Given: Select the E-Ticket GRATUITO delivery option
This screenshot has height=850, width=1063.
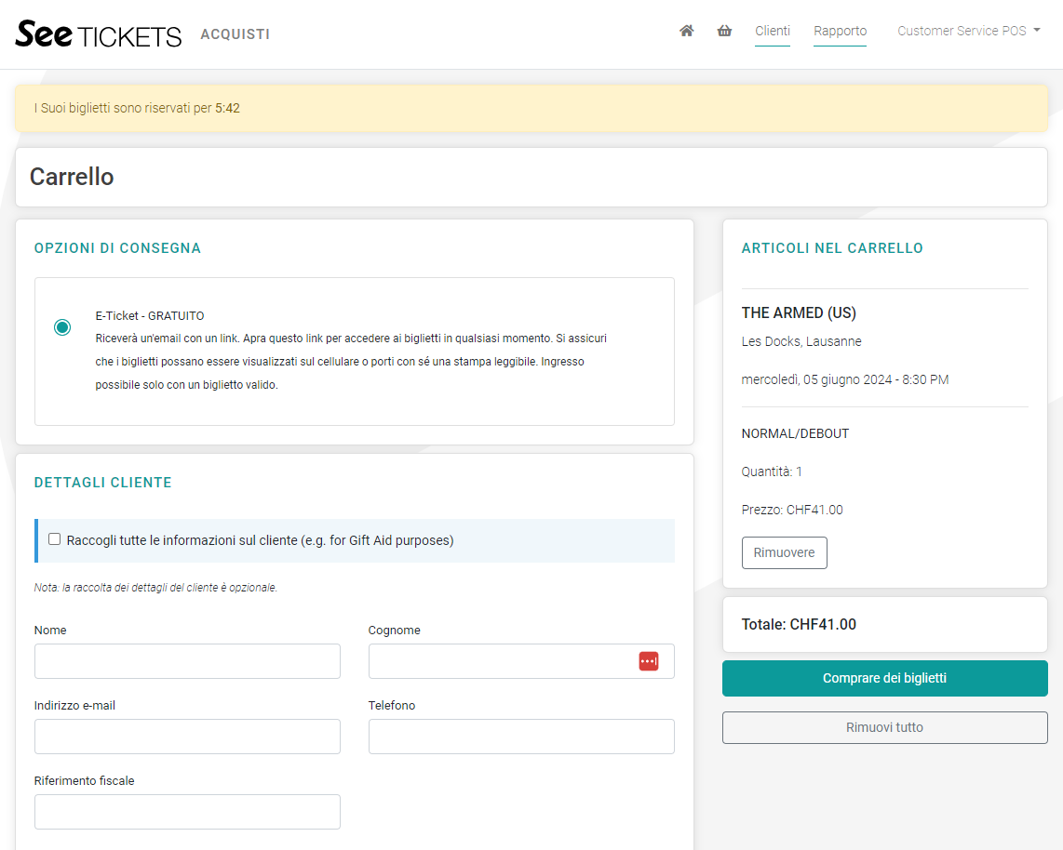Looking at the screenshot, I should click(x=62, y=327).
